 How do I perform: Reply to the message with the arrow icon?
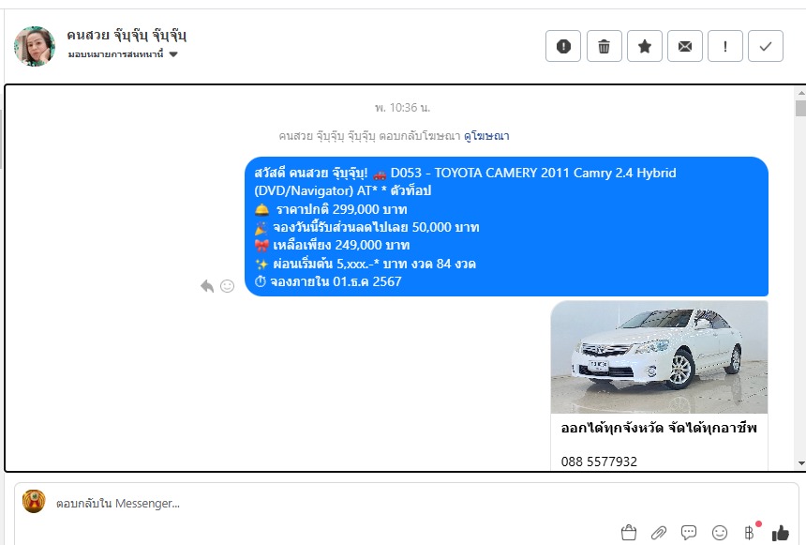click(x=206, y=285)
